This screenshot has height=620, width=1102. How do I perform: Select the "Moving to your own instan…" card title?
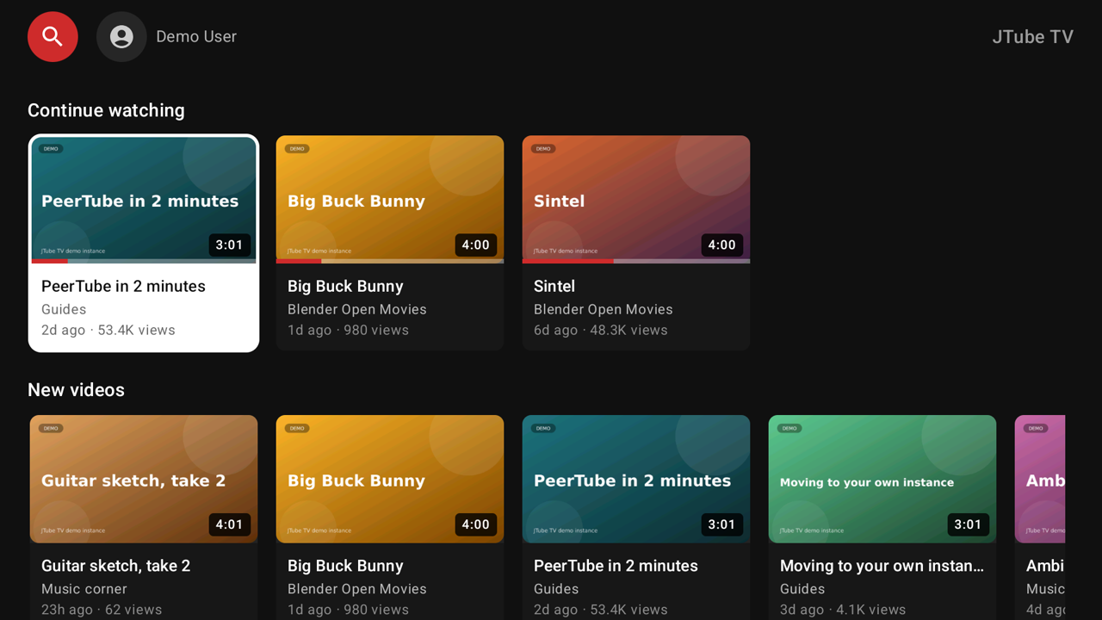pos(882,566)
